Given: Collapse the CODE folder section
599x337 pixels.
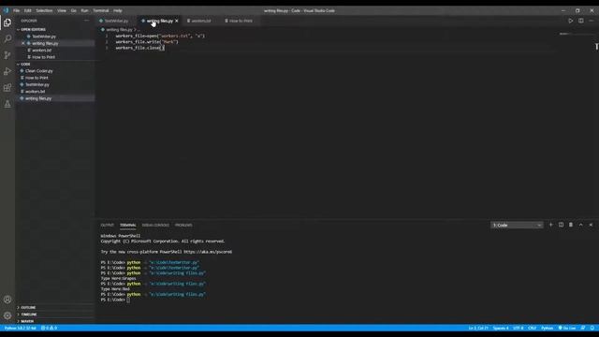Looking at the screenshot, I should coord(25,65).
